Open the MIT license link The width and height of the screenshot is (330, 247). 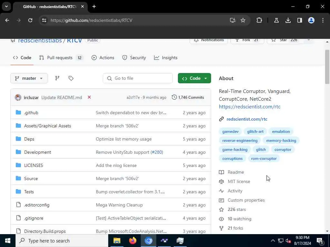tap(239, 181)
